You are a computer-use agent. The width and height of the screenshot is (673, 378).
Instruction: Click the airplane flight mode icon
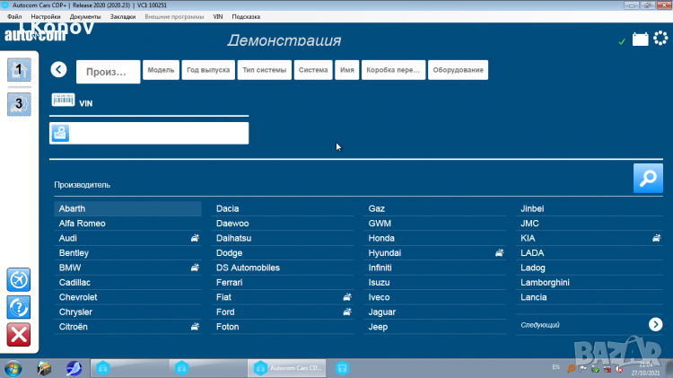click(x=19, y=279)
